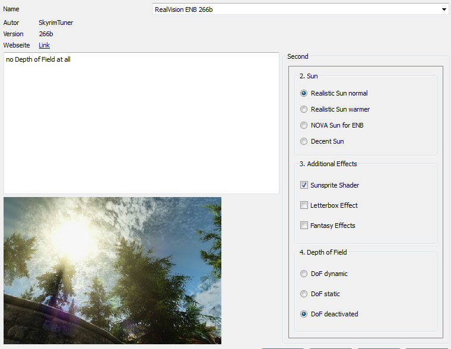Select NOVA Sun for ENB
Screen dimensions: 451x349
pyautogui.click(x=304, y=125)
